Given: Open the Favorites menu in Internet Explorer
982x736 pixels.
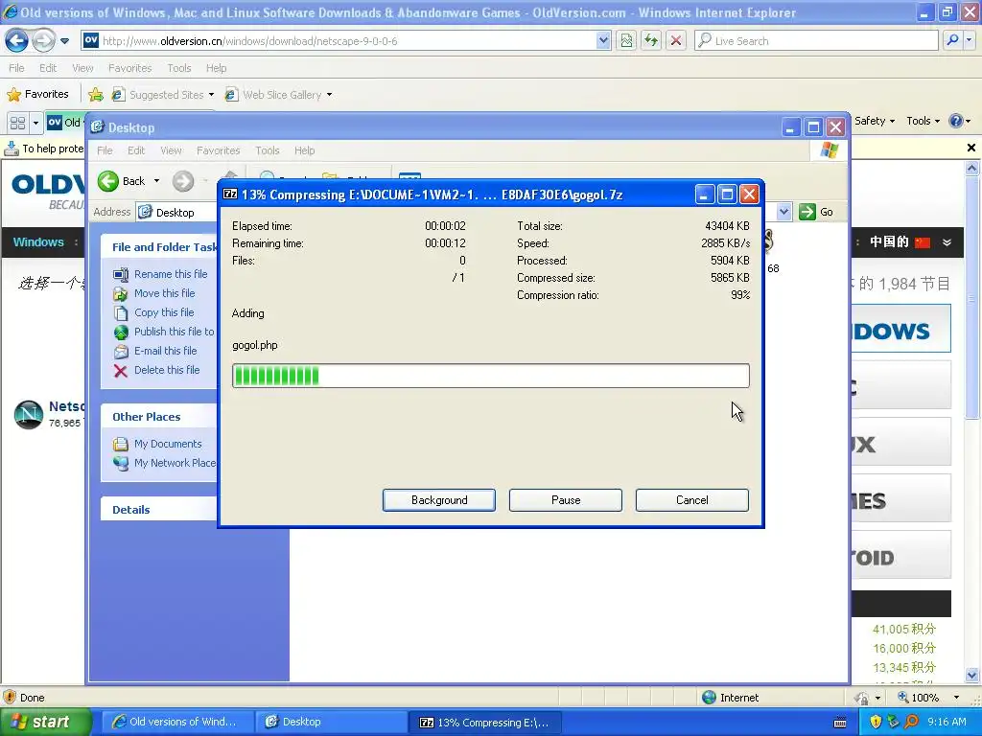Looking at the screenshot, I should tap(129, 68).
